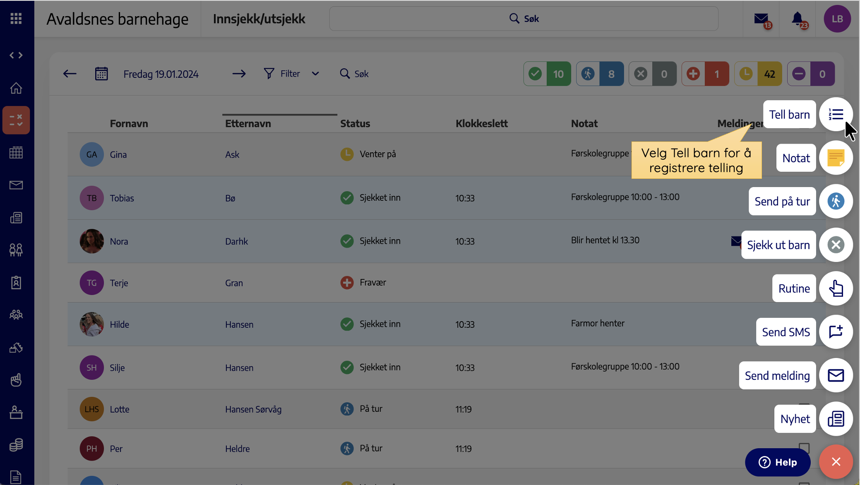Screen dimensions: 860x485
Task: Click the Send melding envelope icon
Action: 836,375
